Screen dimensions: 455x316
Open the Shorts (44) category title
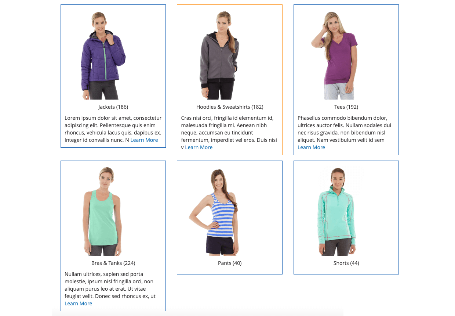(346, 263)
